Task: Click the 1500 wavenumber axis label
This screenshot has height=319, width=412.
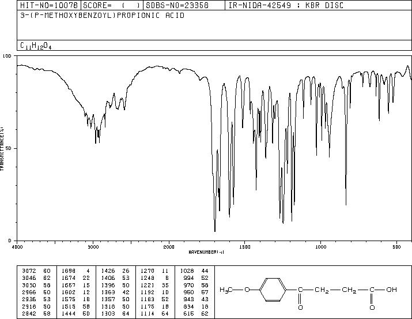Action: tap(245, 247)
